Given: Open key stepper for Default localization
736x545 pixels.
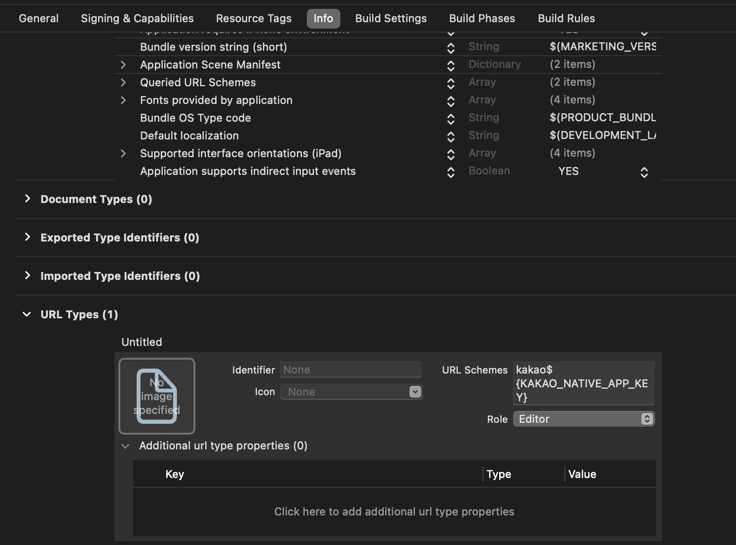Looking at the screenshot, I should (x=451, y=136).
